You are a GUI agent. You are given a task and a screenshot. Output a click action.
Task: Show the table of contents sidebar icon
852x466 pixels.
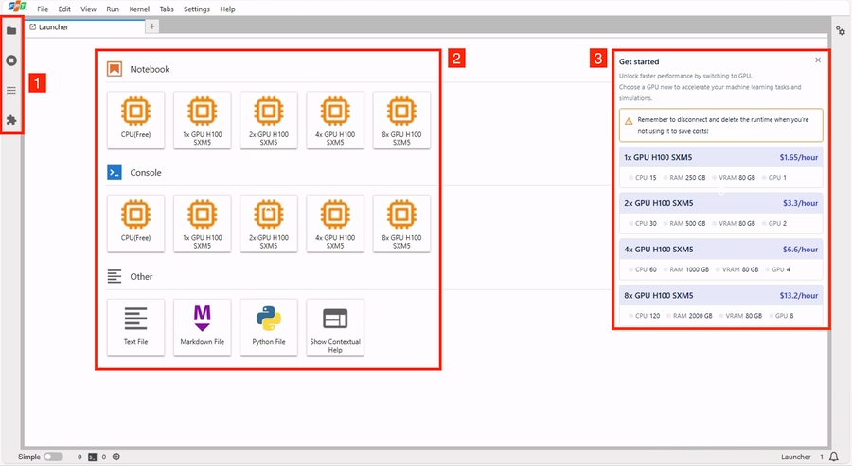[x=11, y=91]
